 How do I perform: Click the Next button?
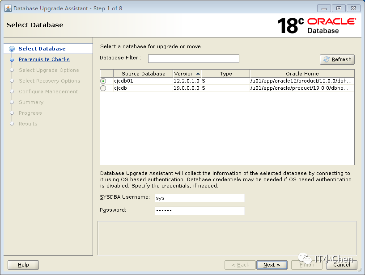[272, 265]
